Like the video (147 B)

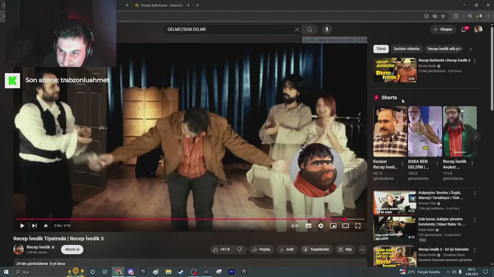(221, 249)
